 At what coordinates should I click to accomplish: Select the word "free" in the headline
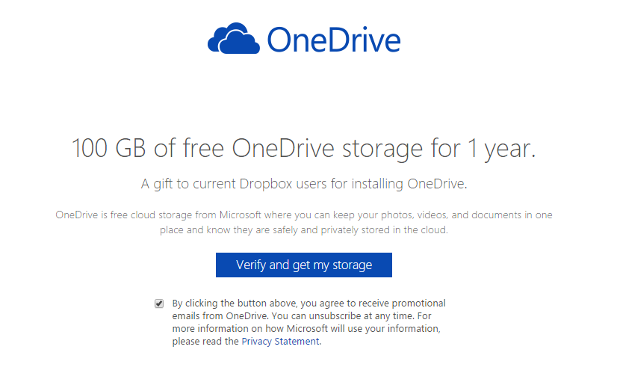[x=202, y=148]
